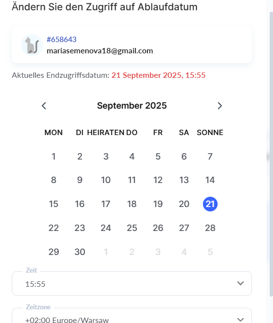
Task: Go to next month with right chevron
Action: coord(220,106)
